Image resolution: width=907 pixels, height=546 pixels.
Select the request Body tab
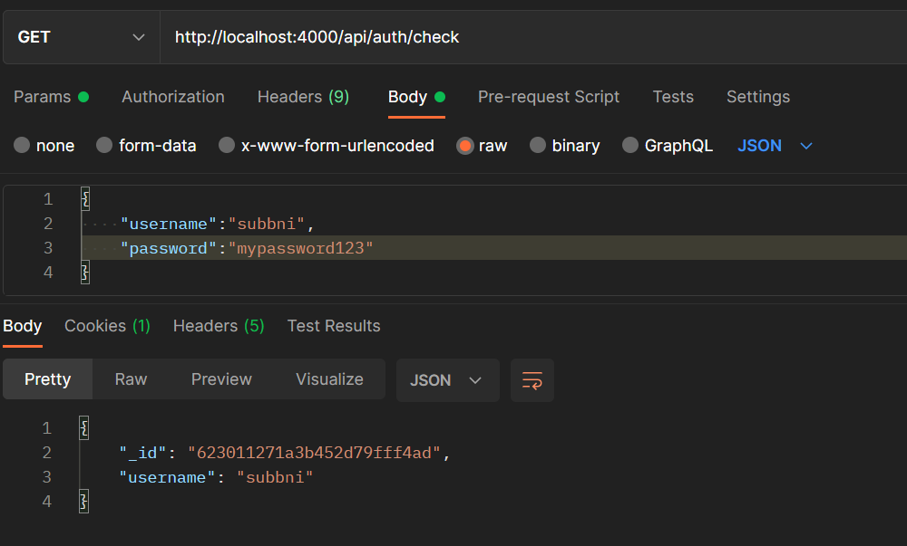(x=416, y=97)
